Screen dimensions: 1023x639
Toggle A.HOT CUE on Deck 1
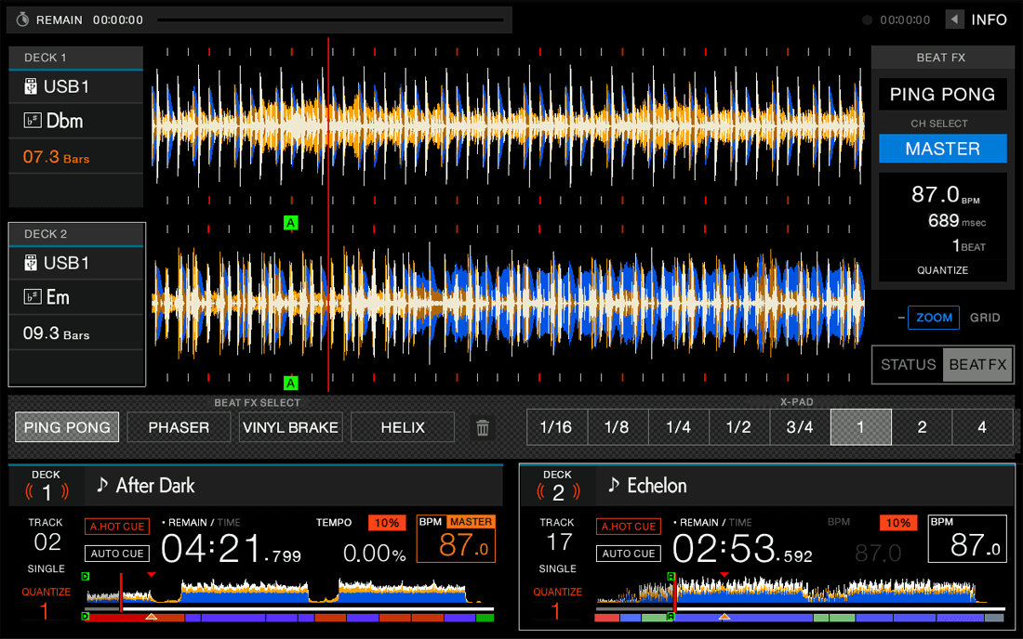tap(117, 527)
